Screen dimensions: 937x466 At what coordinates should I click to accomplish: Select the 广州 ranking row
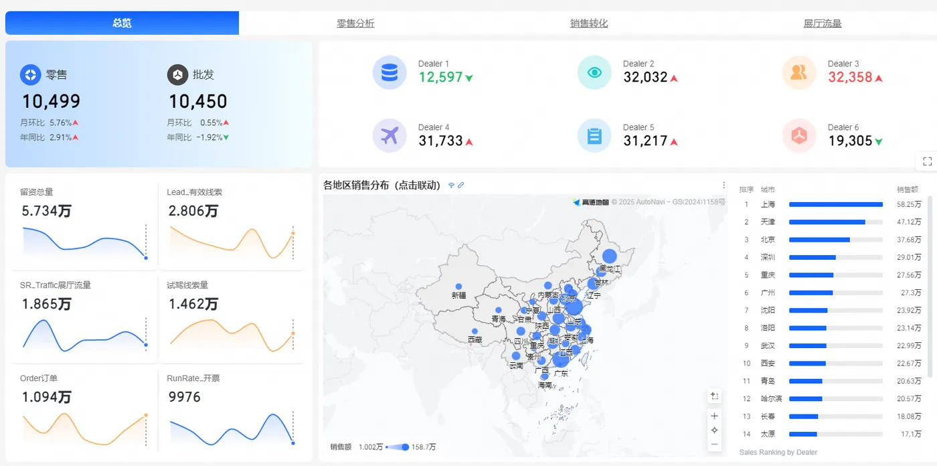831,293
